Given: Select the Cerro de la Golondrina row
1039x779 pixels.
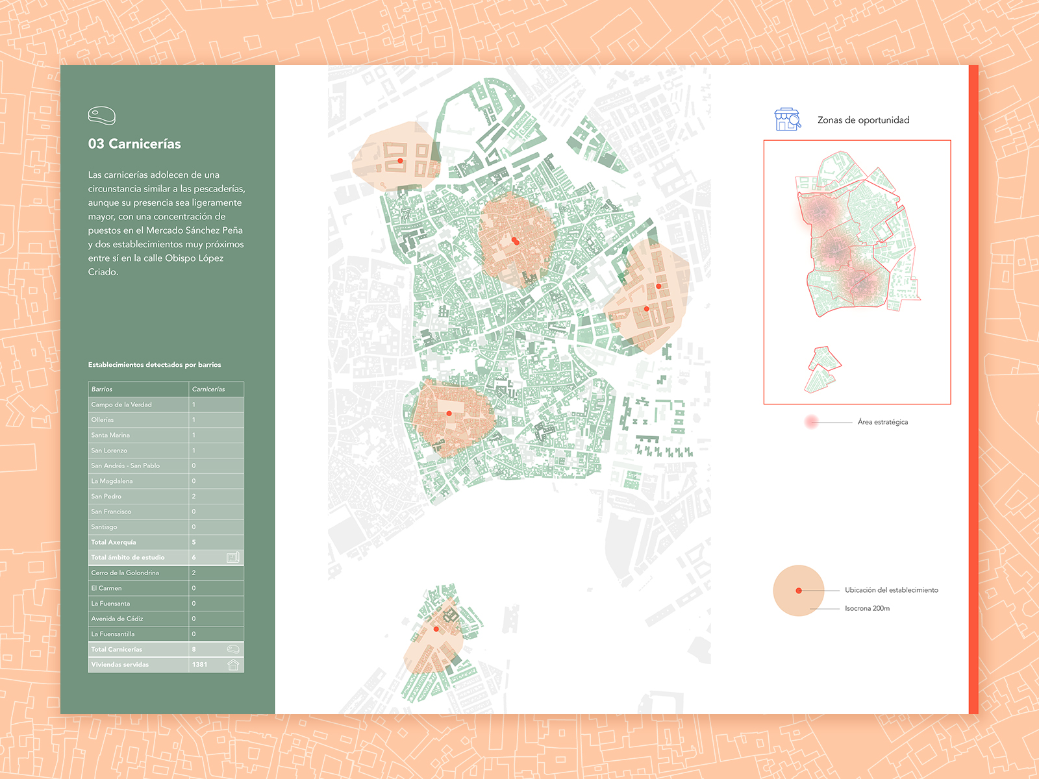Looking at the screenshot, I should (x=166, y=573).
